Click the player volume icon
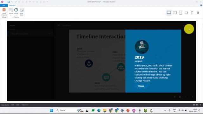 (x=175, y=97)
